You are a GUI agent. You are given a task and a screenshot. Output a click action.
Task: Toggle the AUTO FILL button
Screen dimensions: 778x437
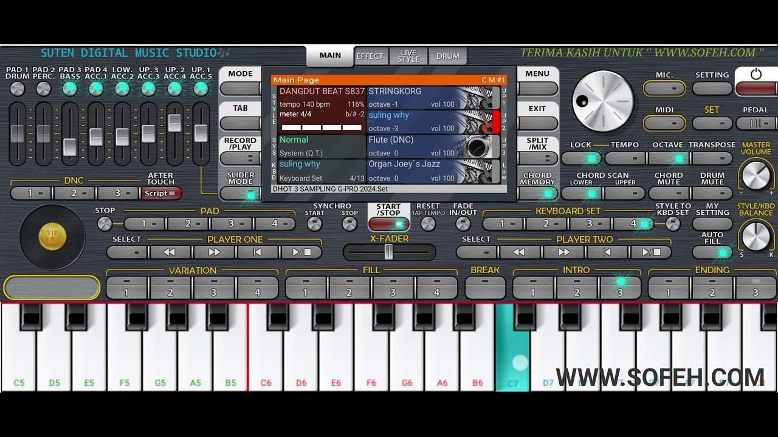[x=712, y=252]
